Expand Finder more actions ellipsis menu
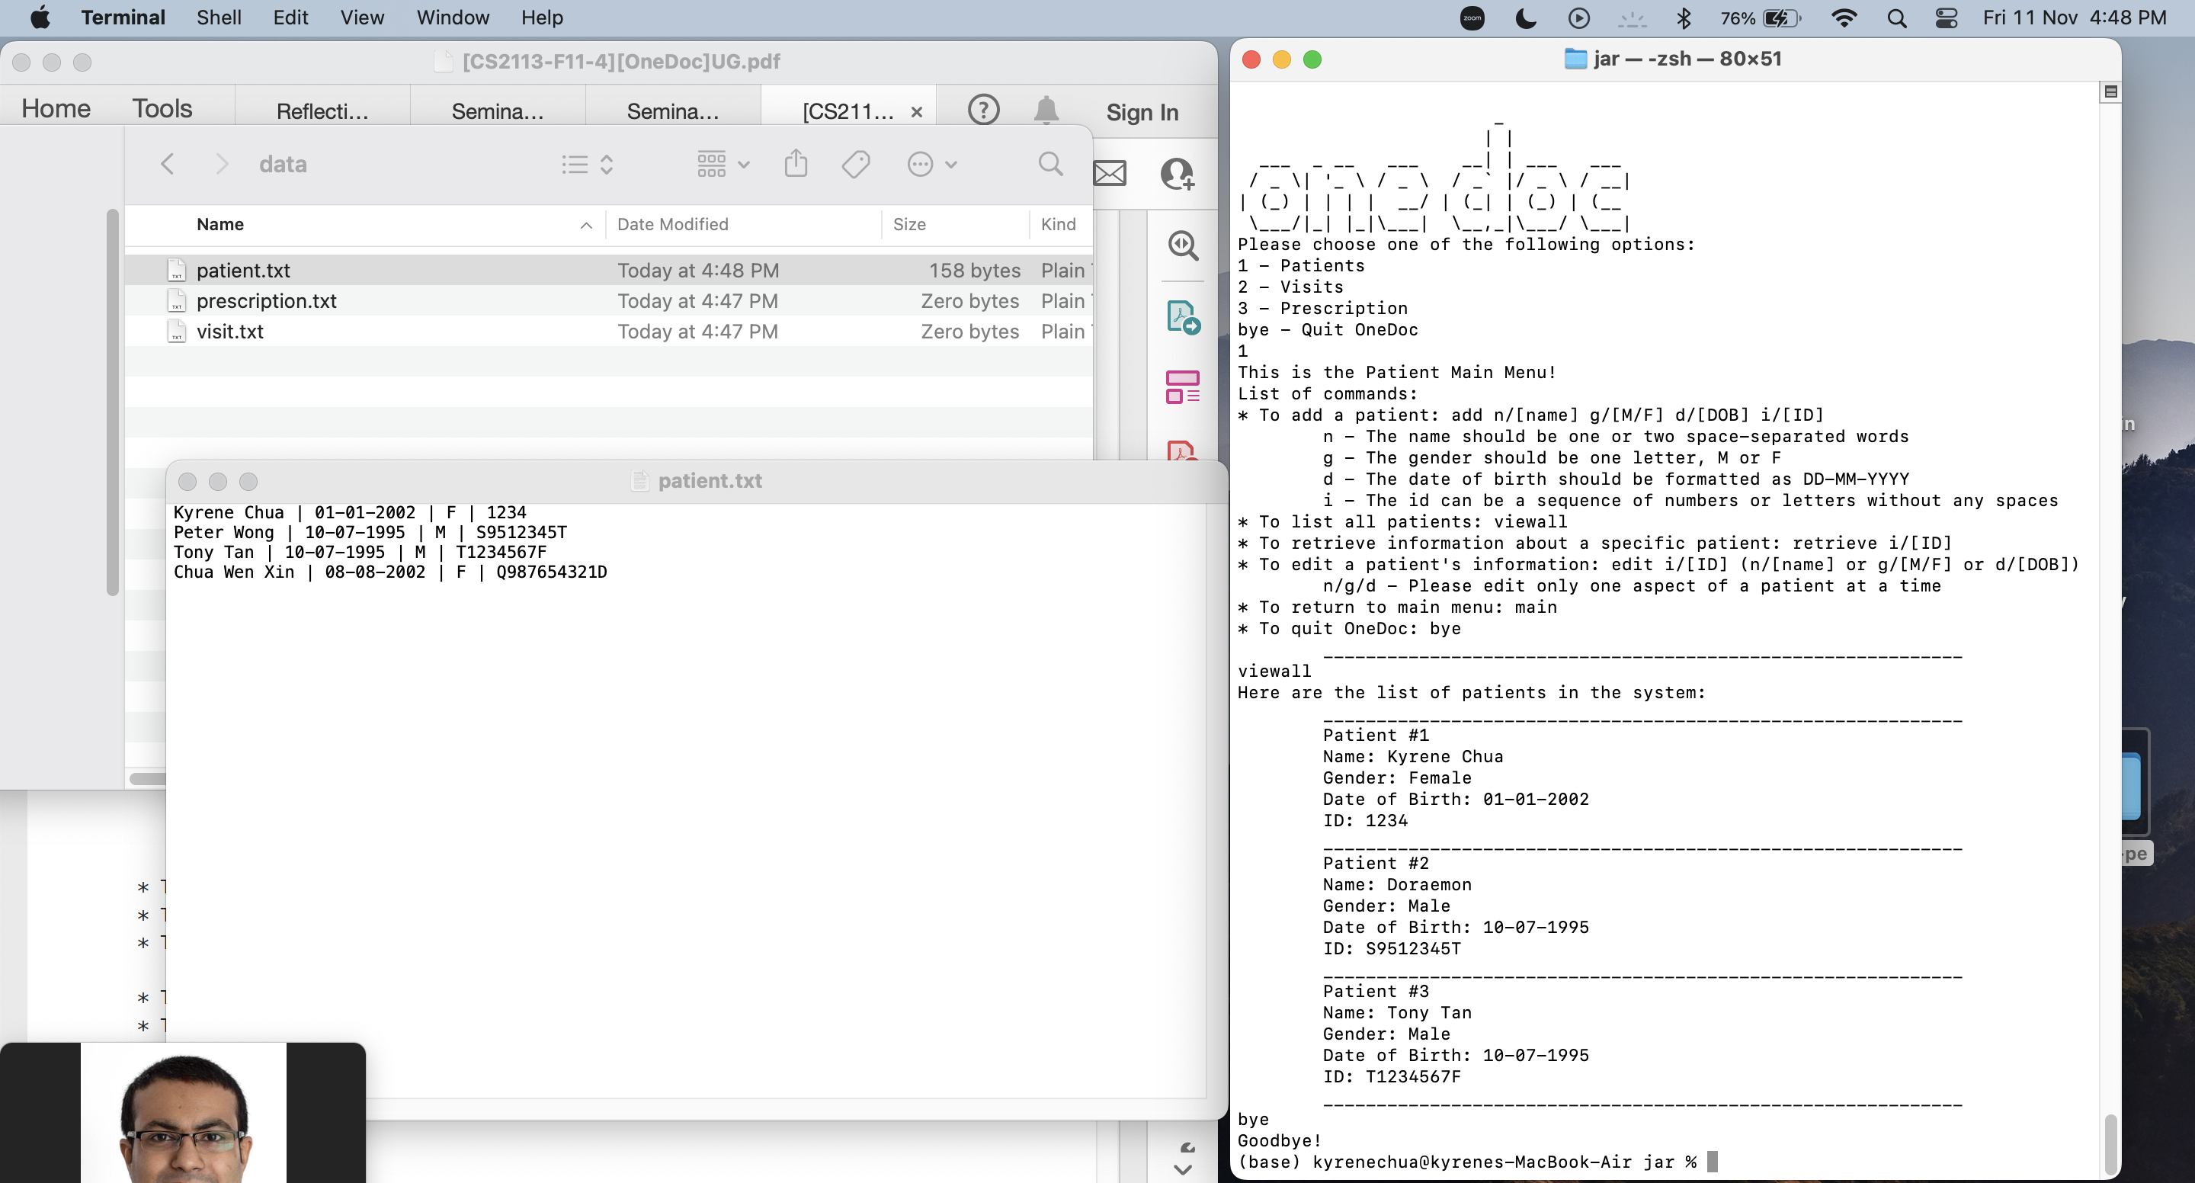2195x1183 pixels. [931, 164]
